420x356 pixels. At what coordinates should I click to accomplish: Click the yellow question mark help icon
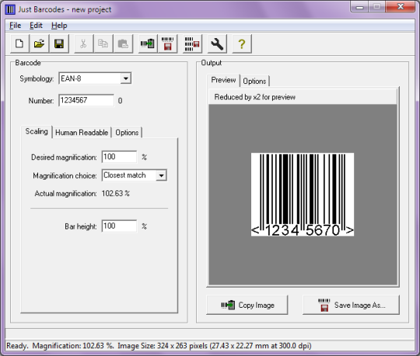pos(242,44)
